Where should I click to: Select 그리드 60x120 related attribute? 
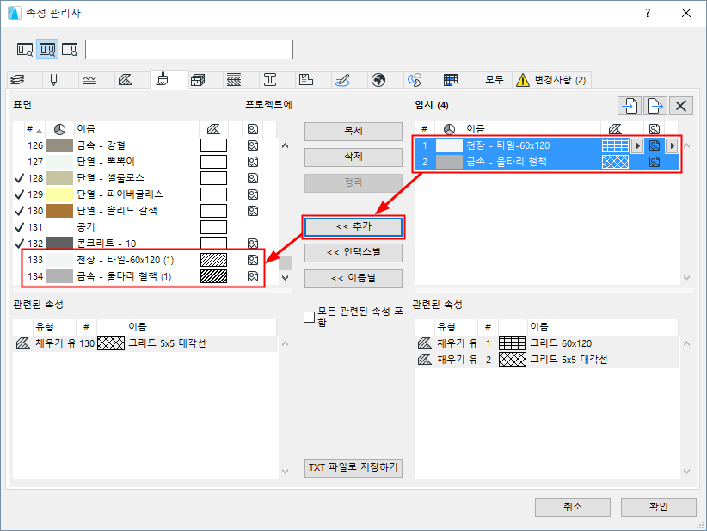point(546,343)
